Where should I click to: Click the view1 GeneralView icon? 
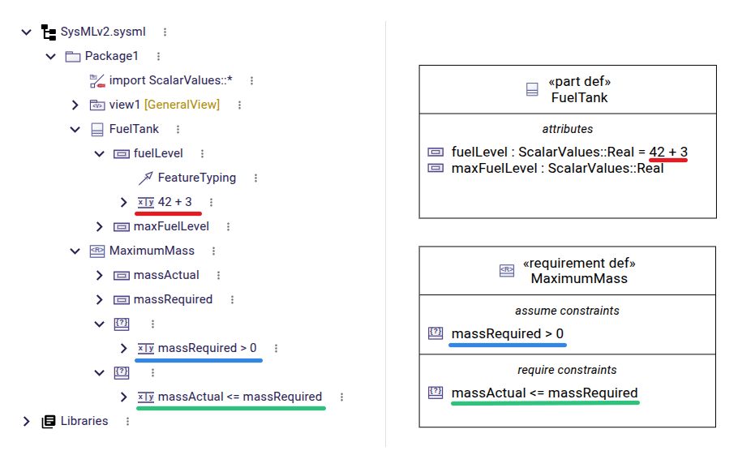pos(97,105)
